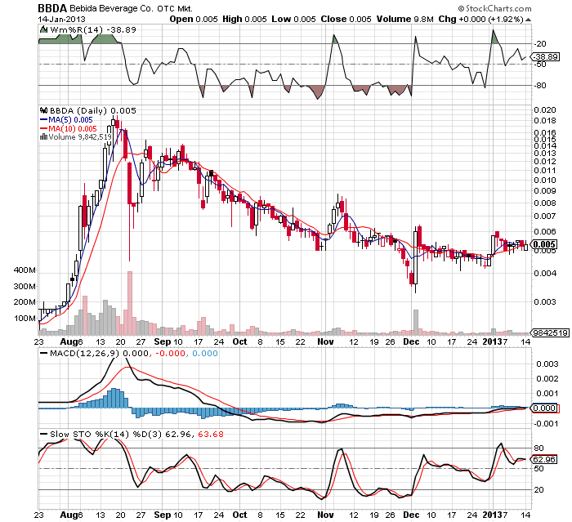Click the Volume 9.8M header value

(x=405, y=19)
